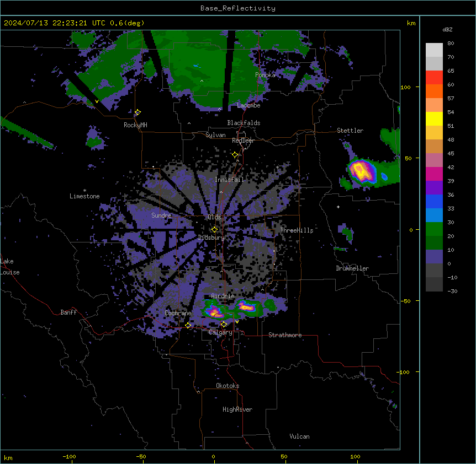Click the Airdrie label
The height and width of the screenshot is (464, 476).
pos(223,296)
